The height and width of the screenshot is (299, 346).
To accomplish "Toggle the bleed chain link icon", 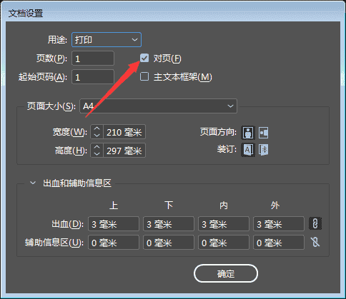I will pos(315,223).
